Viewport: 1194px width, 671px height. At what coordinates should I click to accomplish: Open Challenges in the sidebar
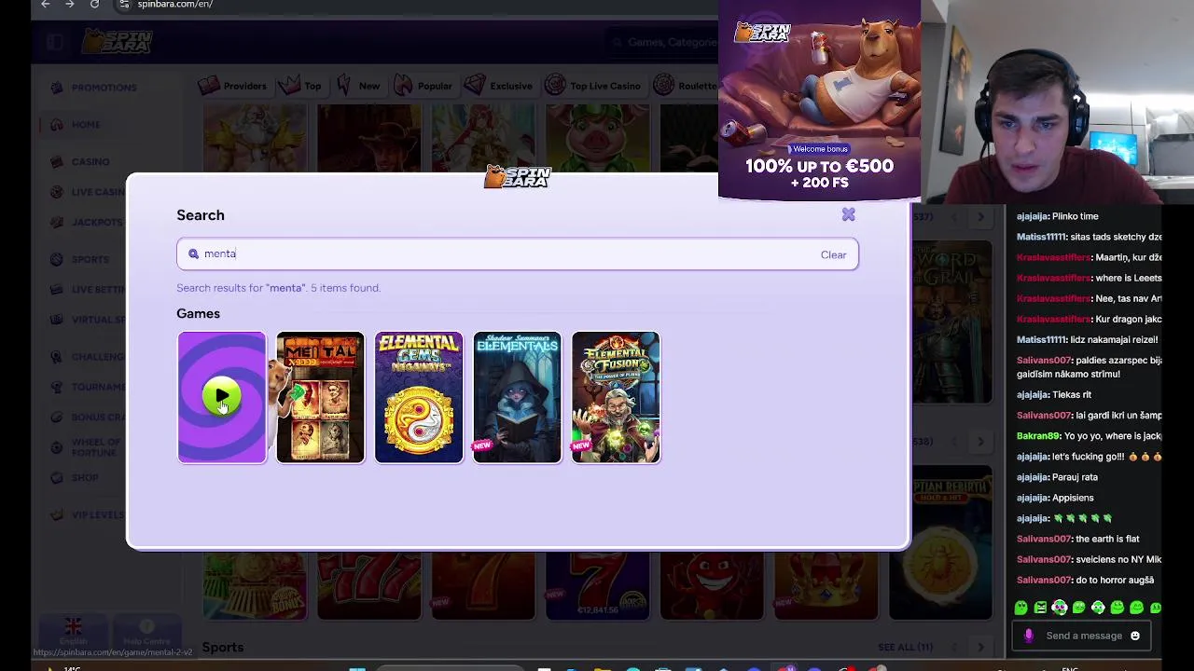tap(98, 356)
